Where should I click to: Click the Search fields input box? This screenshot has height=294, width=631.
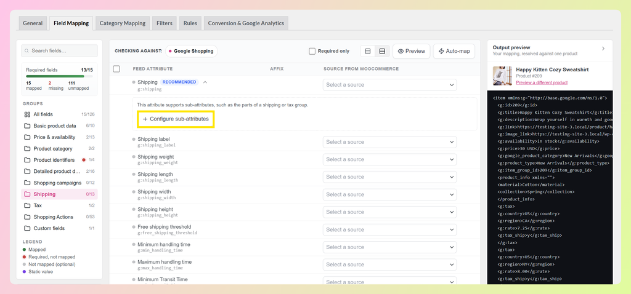[x=60, y=51]
